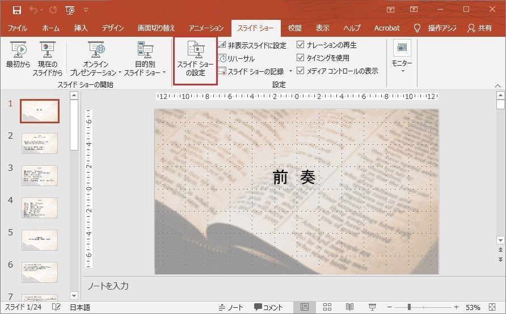
Task: Collapse the ribbon with chevron arrow
Action: coord(498,85)
